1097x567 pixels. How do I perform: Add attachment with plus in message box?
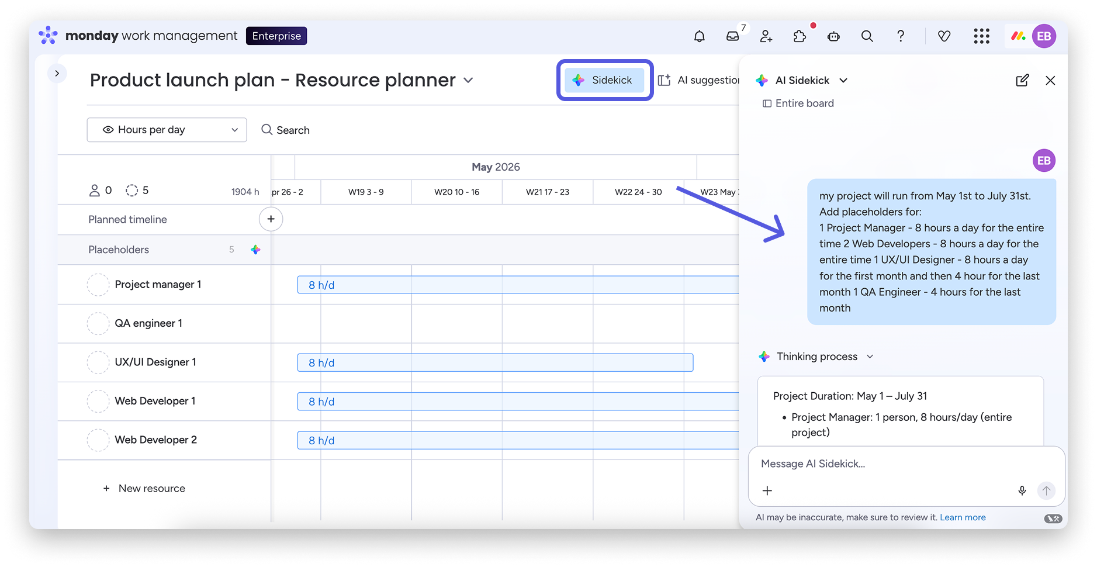coord(767,490)
